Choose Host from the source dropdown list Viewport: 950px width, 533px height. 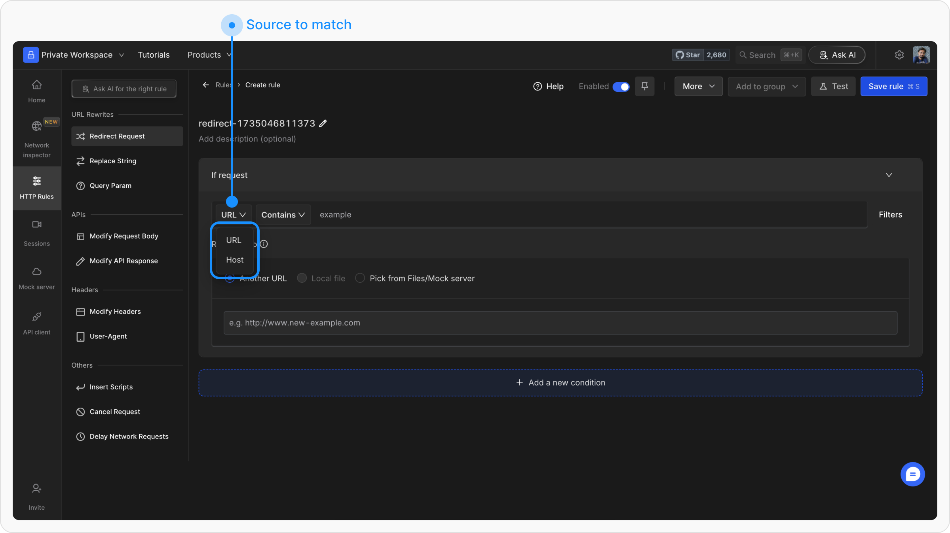point(235,260)
